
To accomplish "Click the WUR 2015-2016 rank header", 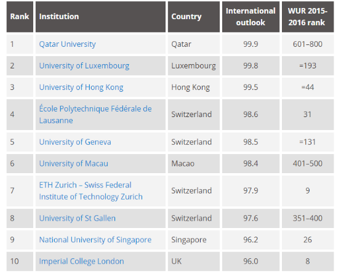I will (x=308, y=17).
